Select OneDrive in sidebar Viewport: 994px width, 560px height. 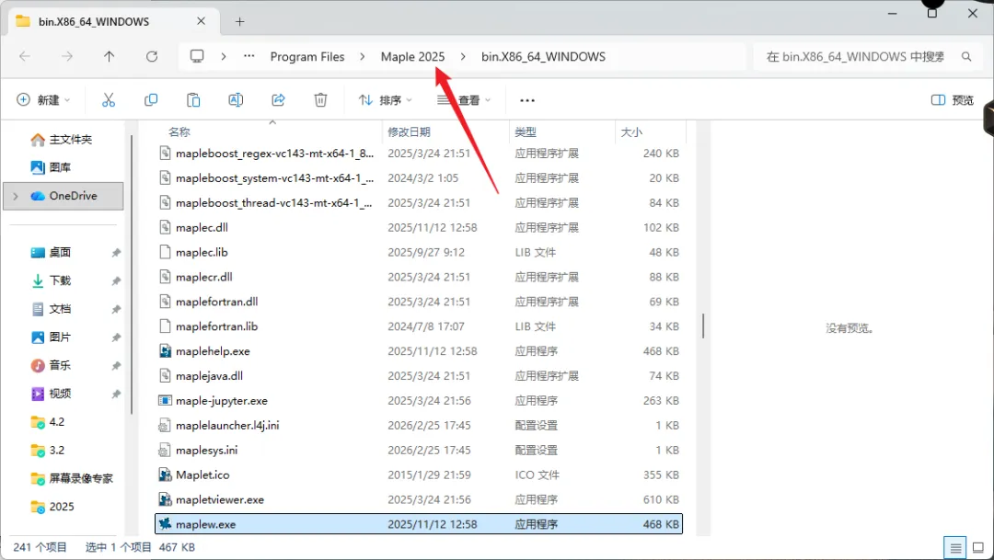pyautogui.click(x=64, y=196)
